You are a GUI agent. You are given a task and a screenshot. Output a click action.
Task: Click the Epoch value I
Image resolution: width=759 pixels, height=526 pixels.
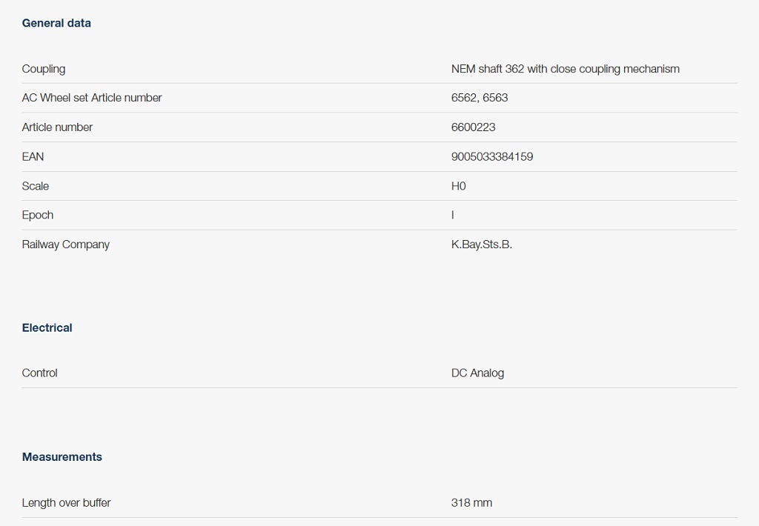click(453, 215)
